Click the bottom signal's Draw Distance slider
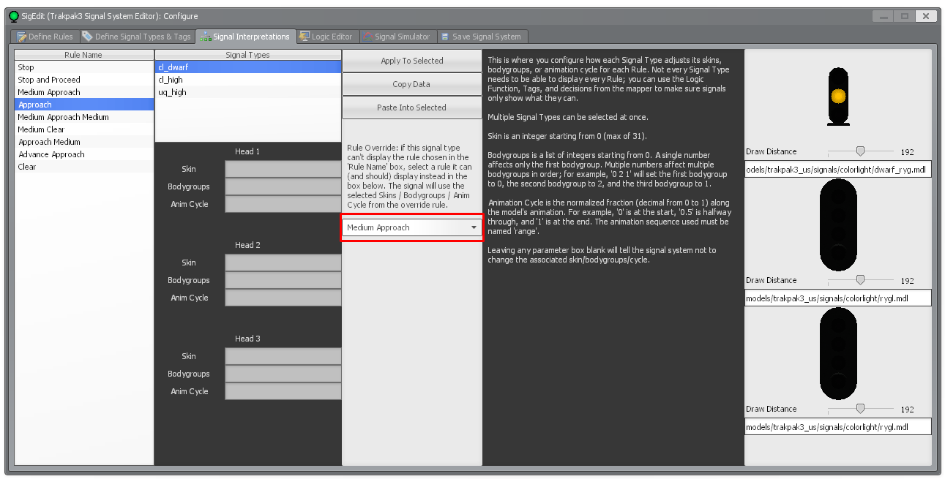The height and width of the screenshot is (479, 945). (x=860, y=409)
